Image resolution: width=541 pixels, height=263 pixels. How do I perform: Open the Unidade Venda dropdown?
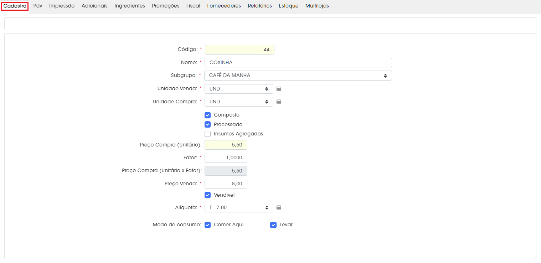[239, 89]
